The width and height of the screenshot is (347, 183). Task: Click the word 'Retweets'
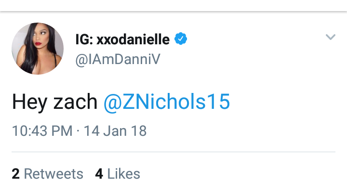[x=53, y=174]
